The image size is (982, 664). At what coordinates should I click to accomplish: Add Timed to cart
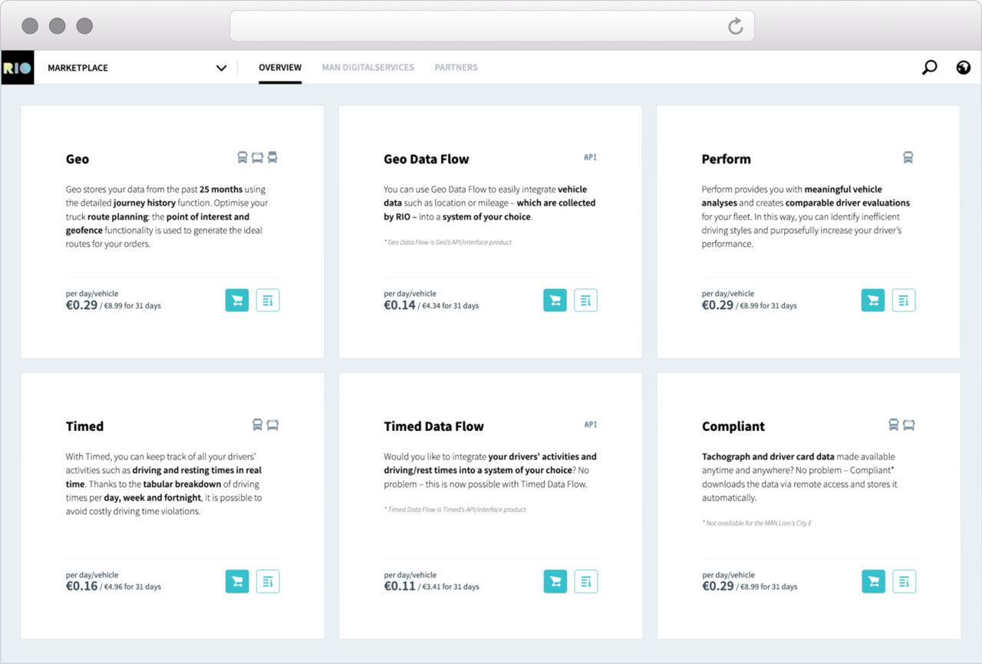(x=237, y=582)
